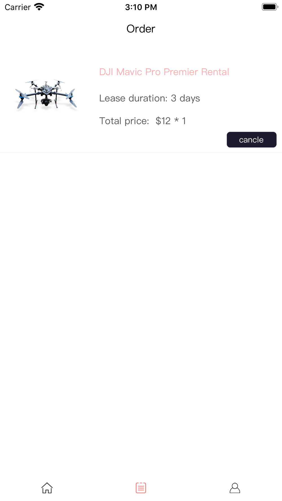Viewport: 282px width, 501px height.
Task: Tap the Total price label
Action: tap(124, 121)
